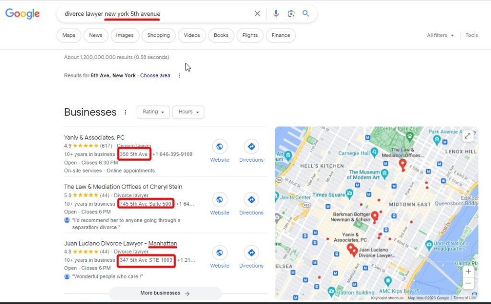Viewport: 491px width, 304px height.
Task: Click United Nations Headquarters marker
Action: (x=429, y=245)
